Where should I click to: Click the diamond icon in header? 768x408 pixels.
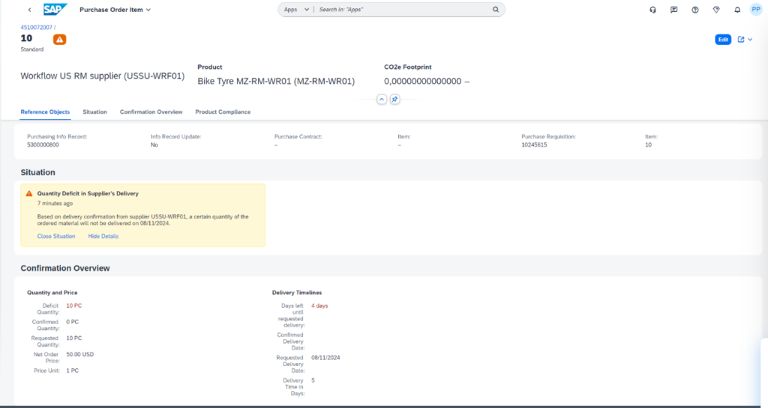click(716, 10)
